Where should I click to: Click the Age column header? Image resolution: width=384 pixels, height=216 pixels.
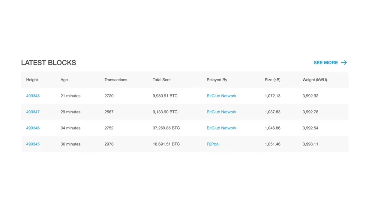tap(64, 80)
